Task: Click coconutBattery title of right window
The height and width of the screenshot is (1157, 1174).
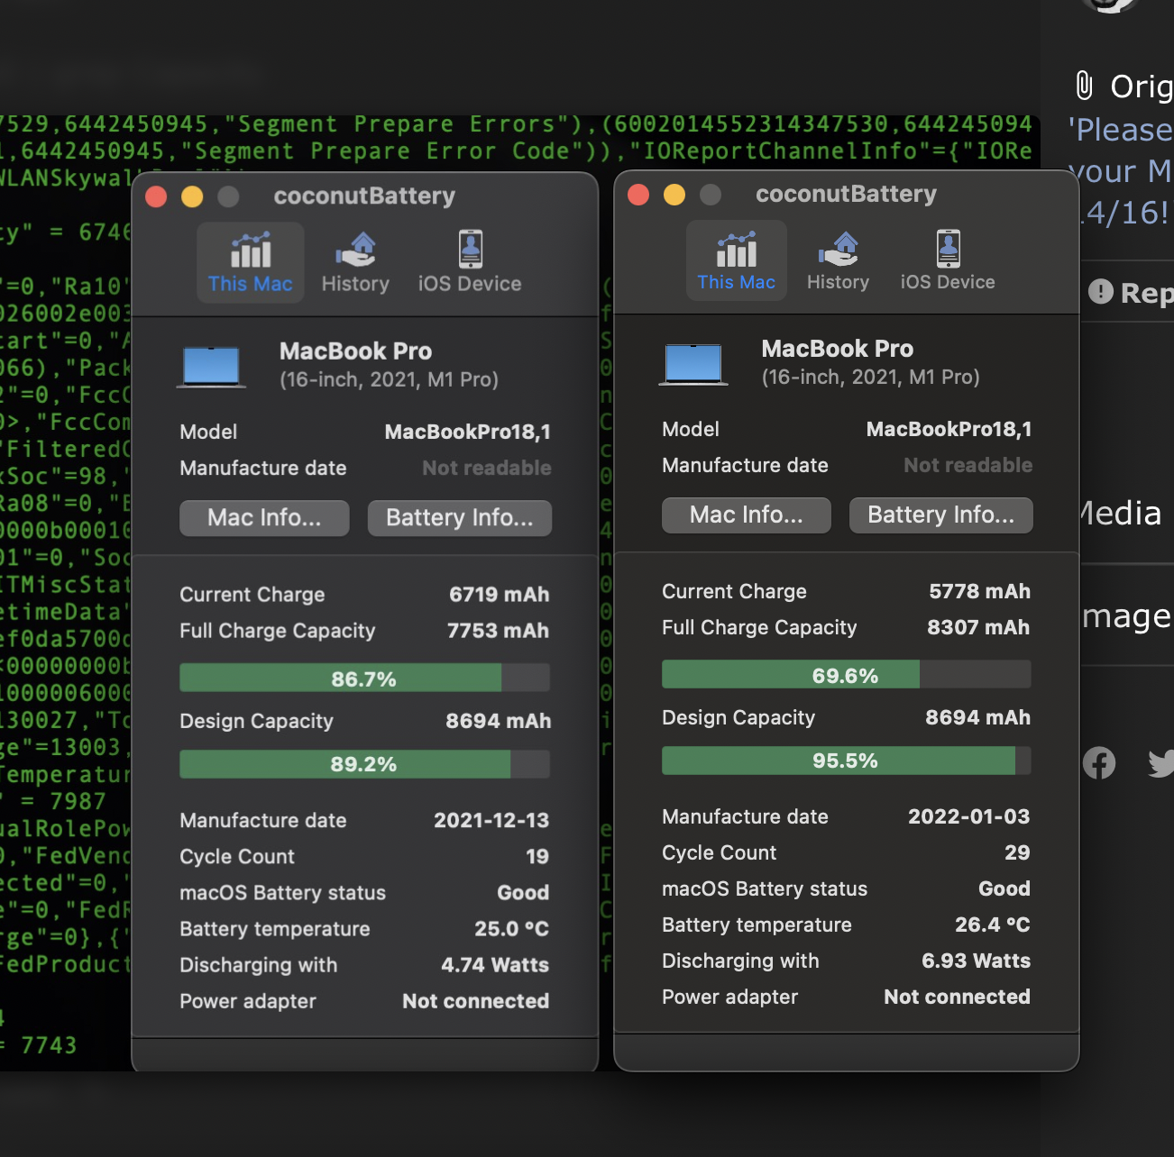Action: pos(847,194)
